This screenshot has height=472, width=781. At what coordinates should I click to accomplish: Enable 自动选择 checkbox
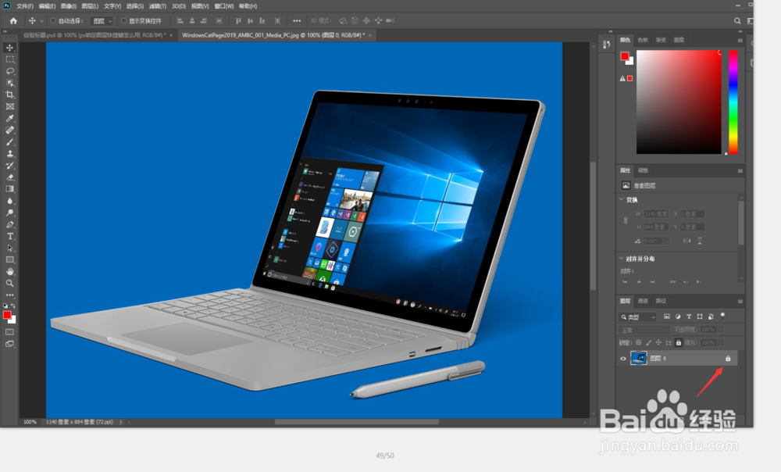coord(53,21)
